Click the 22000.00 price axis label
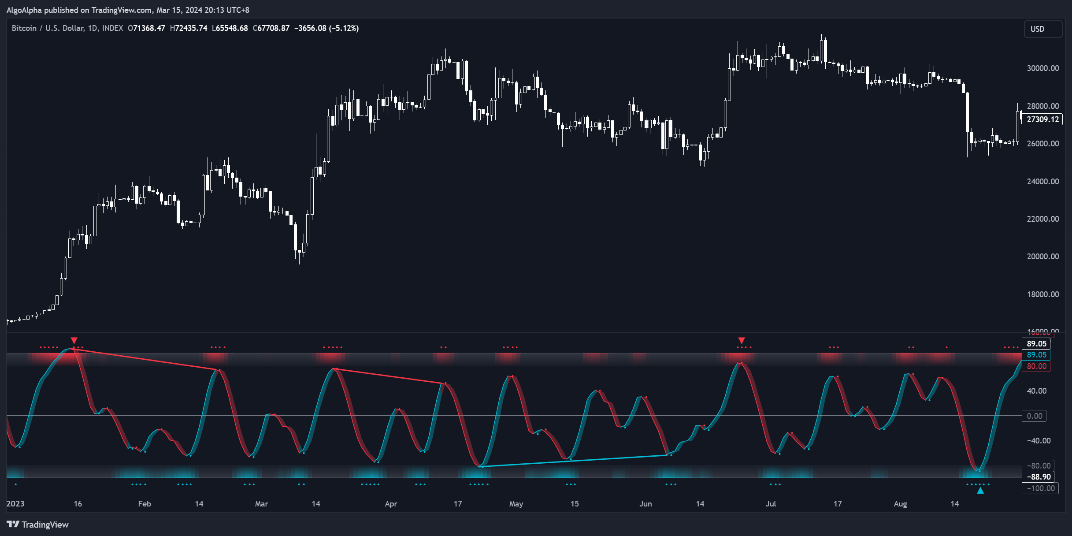Screen dimensions: 1072x536 coord(1043,219)
